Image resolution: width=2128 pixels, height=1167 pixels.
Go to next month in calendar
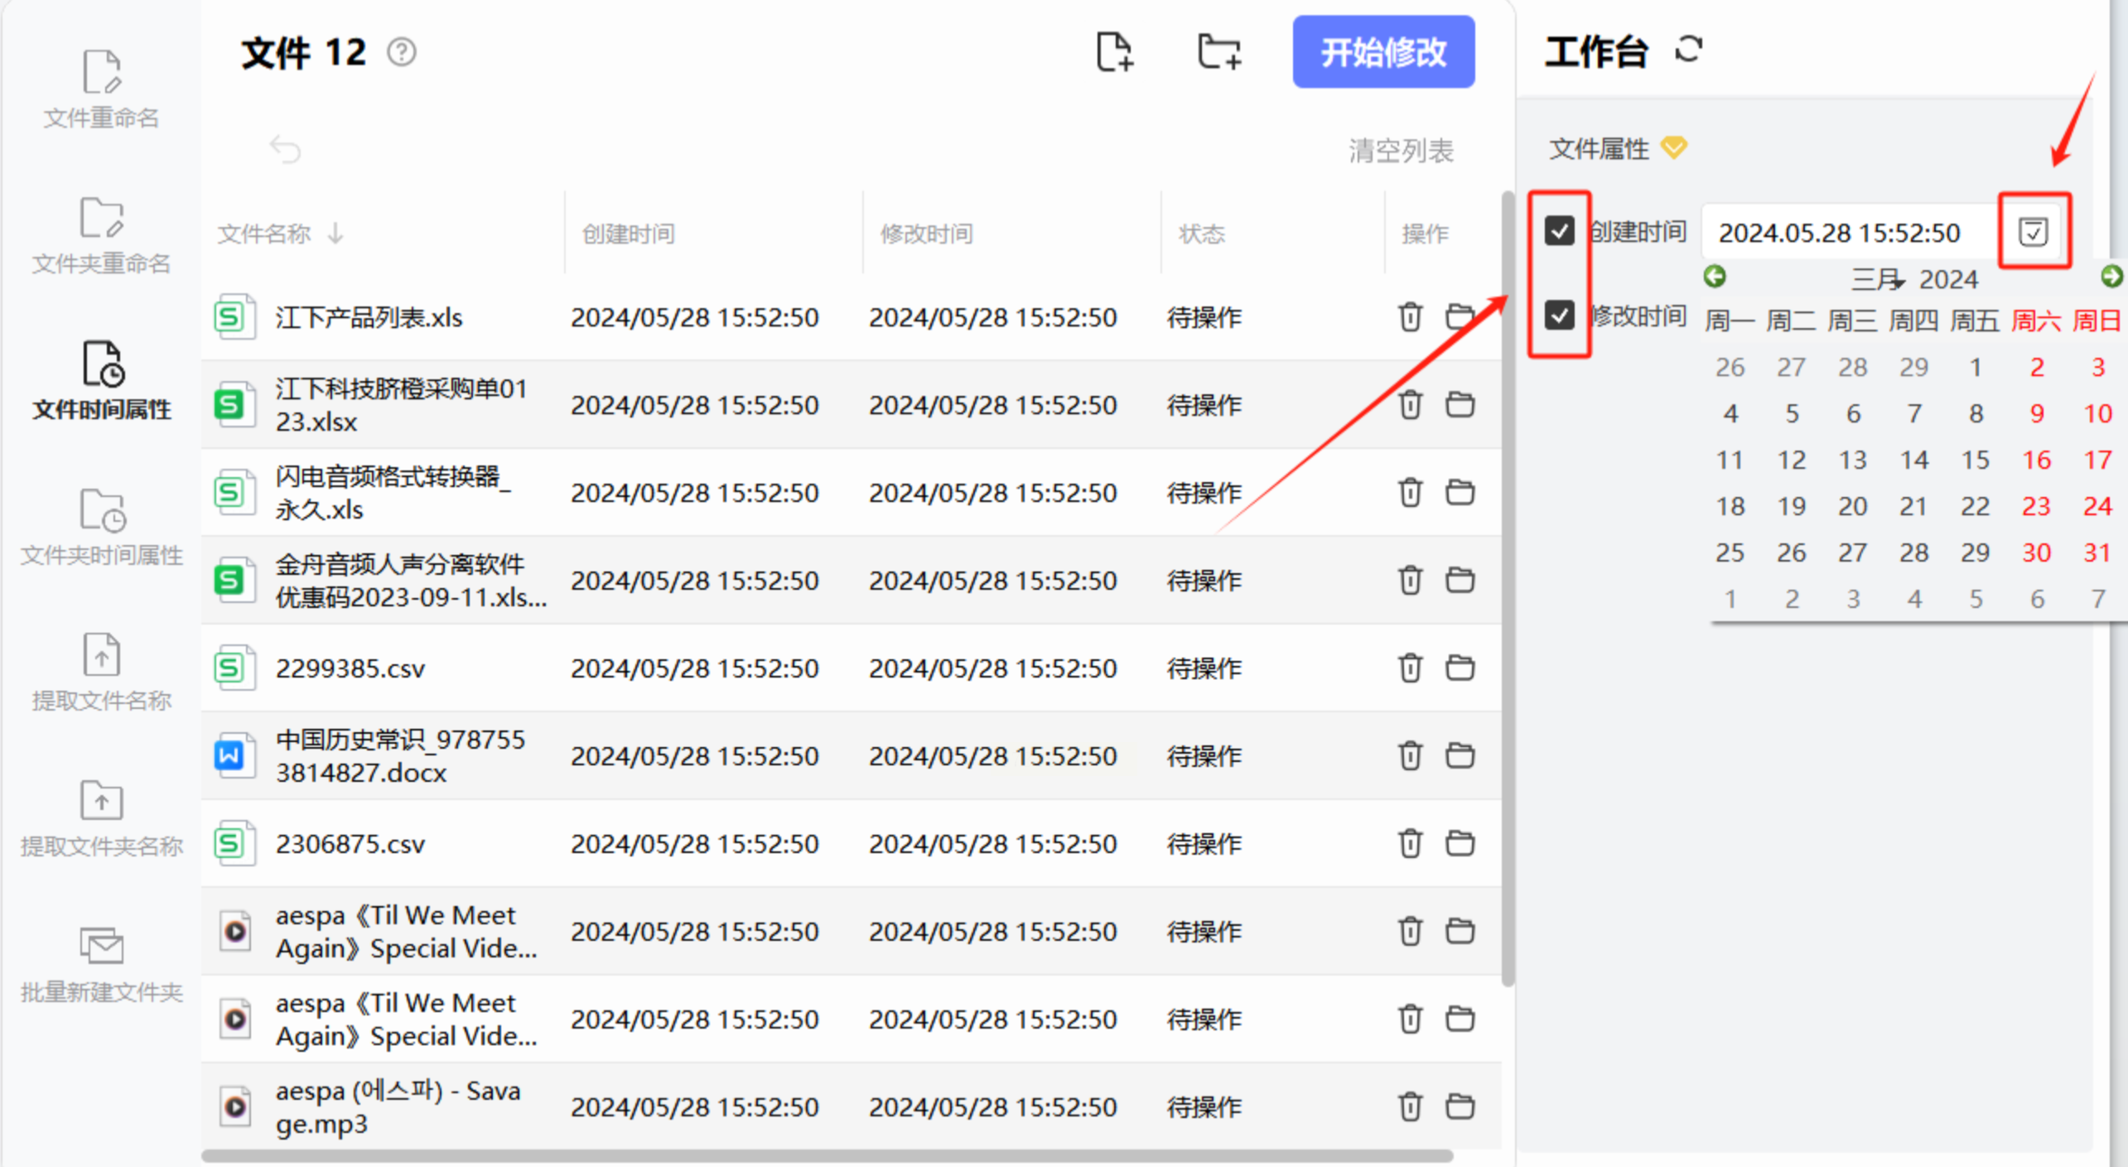[x=2112, y=276]
